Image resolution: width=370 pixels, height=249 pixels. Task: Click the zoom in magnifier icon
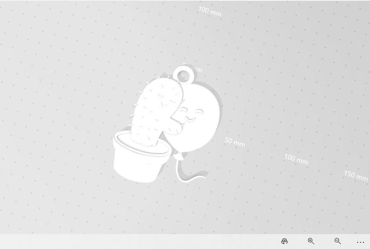pyautogui.click(x=311, y=241)
